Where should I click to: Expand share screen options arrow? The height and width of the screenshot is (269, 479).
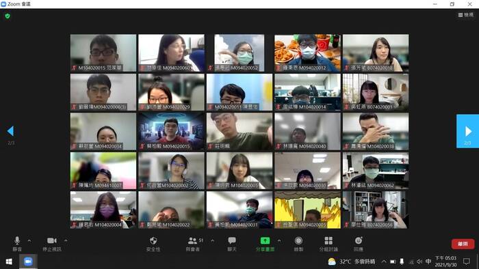pos(279,241)
